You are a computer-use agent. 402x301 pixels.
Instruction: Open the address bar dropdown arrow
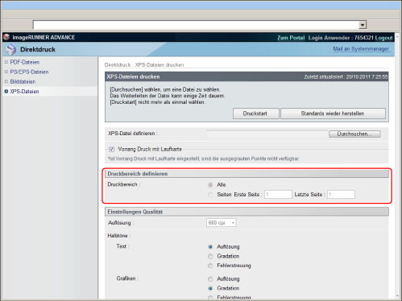click(363, 25)
